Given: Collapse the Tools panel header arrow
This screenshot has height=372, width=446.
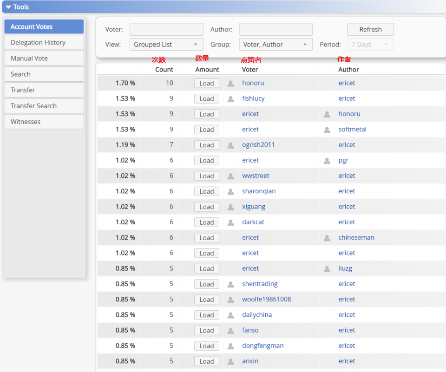Looking at the screenshot, I should click(8, 7).
